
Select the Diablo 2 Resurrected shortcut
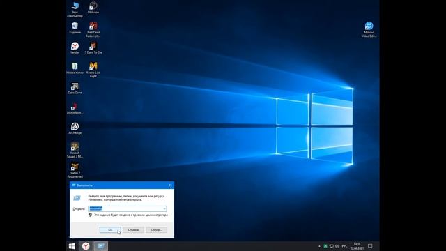[x=75, y=170]
